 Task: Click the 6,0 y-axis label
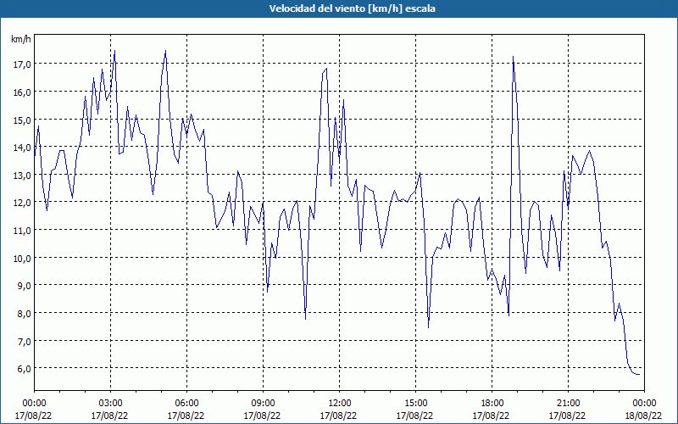coord(24,369)
